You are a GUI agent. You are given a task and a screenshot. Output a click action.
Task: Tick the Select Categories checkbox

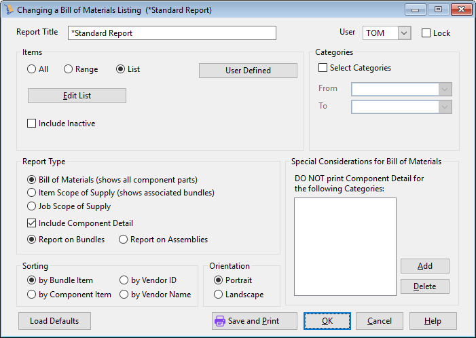(x=323, y=68)
